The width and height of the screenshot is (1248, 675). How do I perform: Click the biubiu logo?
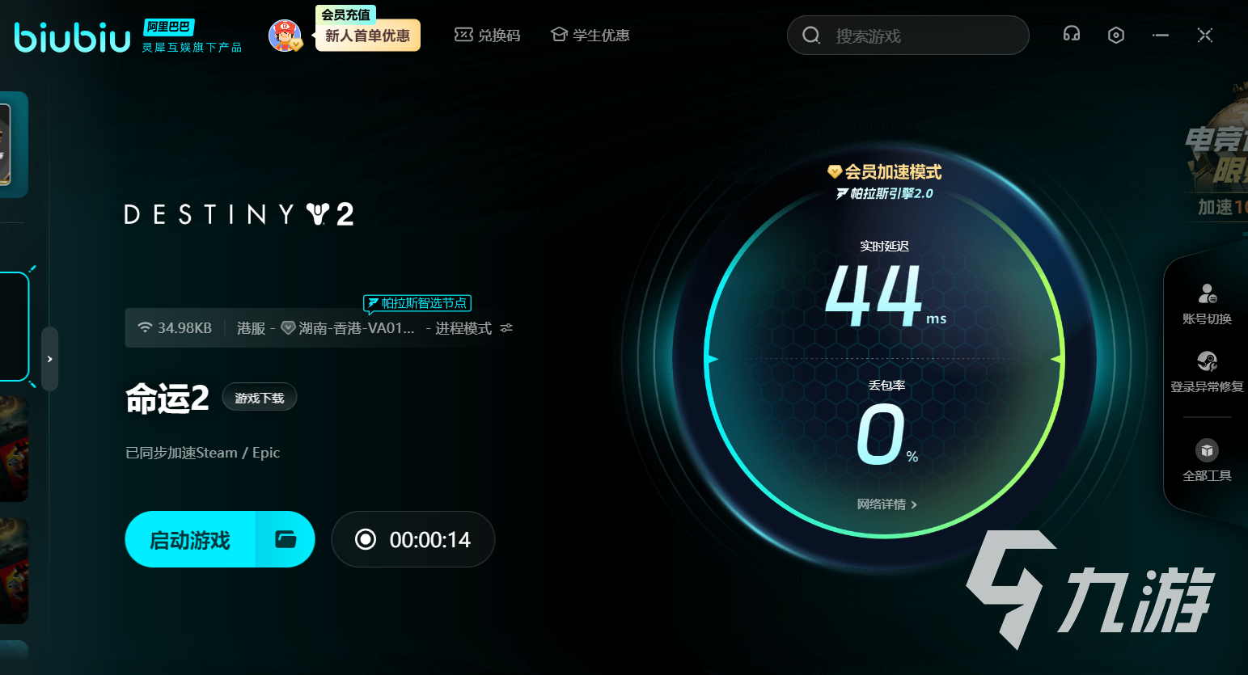[73, 37]
